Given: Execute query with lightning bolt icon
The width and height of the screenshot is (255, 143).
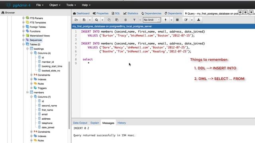Looking at the screenshot, I should coord(166,20).
